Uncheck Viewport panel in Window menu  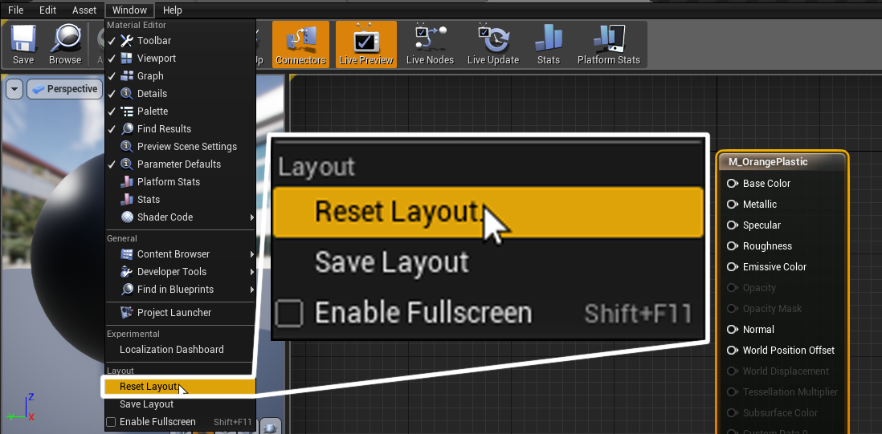180,59
